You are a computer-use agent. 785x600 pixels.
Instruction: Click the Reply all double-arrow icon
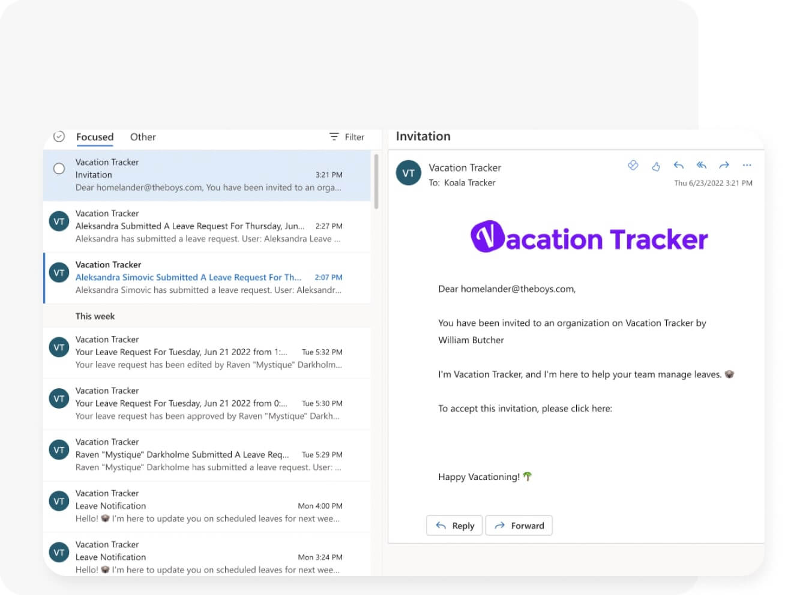(x=702, y=166)
